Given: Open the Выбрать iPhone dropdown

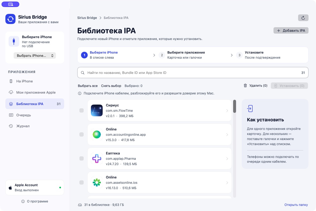Looking at the screenshot, I should 35,55.
